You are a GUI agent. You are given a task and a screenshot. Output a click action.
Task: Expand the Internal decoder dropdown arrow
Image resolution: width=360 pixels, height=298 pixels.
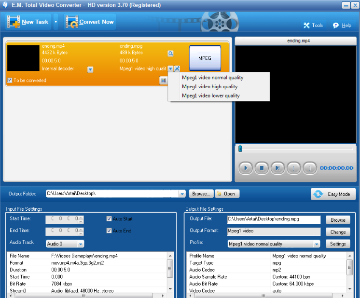coord(90,69)
